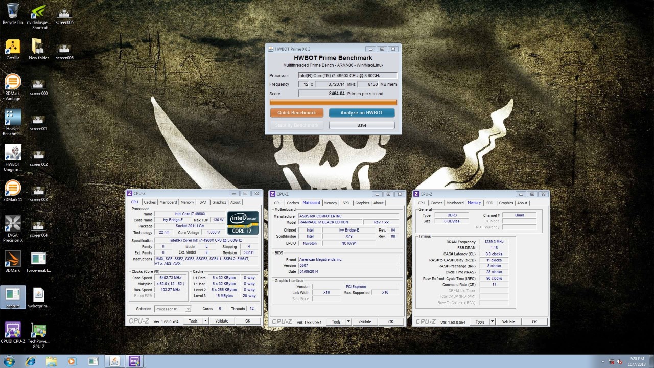This screenshot has width=654, height=368.
Task: Switch to CPU tab in CPU-Z Mainboard window
Action: coord(278,203)
